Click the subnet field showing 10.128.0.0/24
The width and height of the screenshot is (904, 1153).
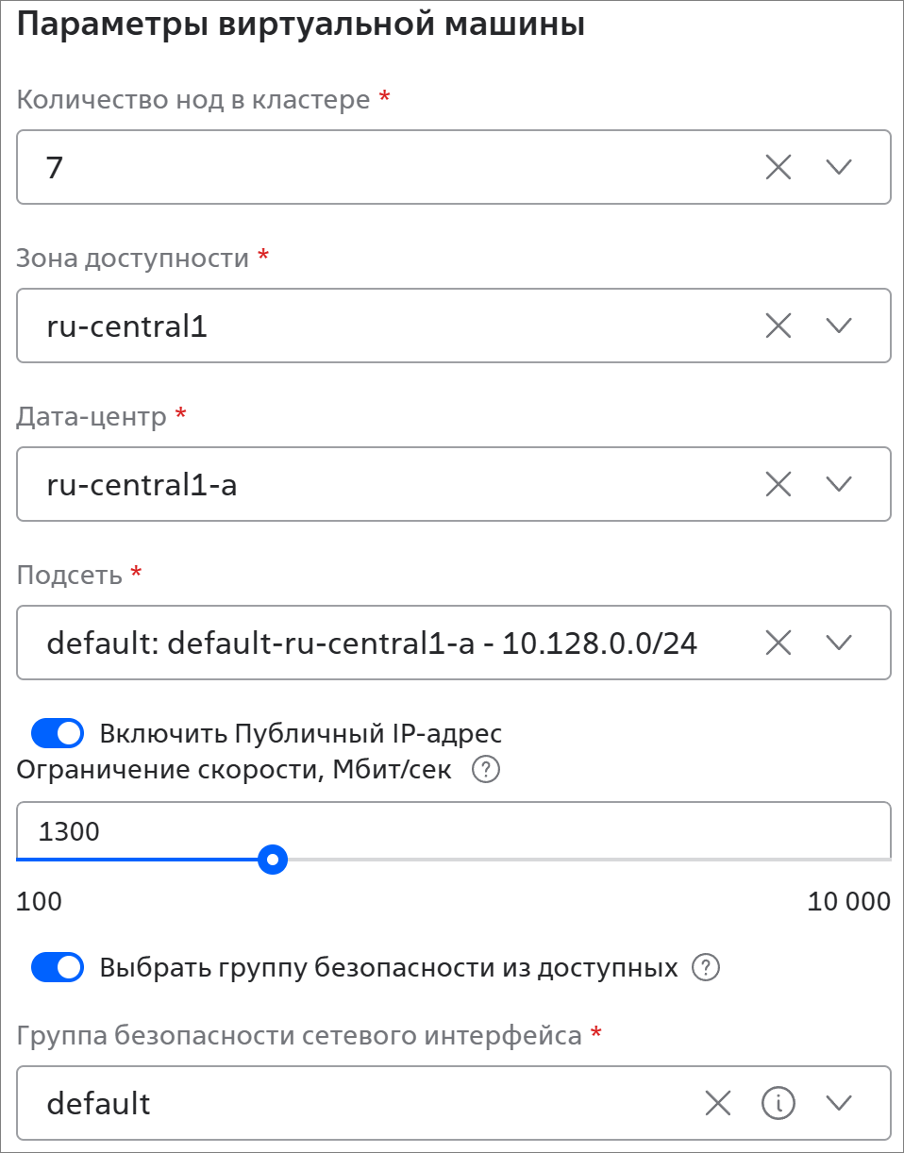(373, 643)
